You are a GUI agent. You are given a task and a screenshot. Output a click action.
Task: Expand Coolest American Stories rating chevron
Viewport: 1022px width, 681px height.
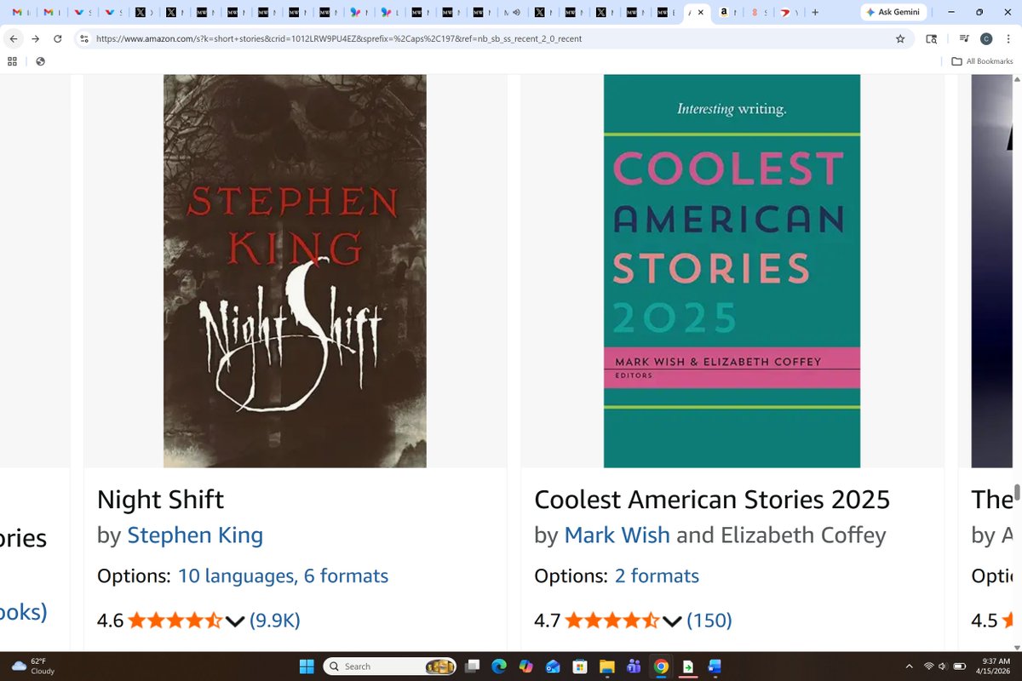(x=671, y=621)
